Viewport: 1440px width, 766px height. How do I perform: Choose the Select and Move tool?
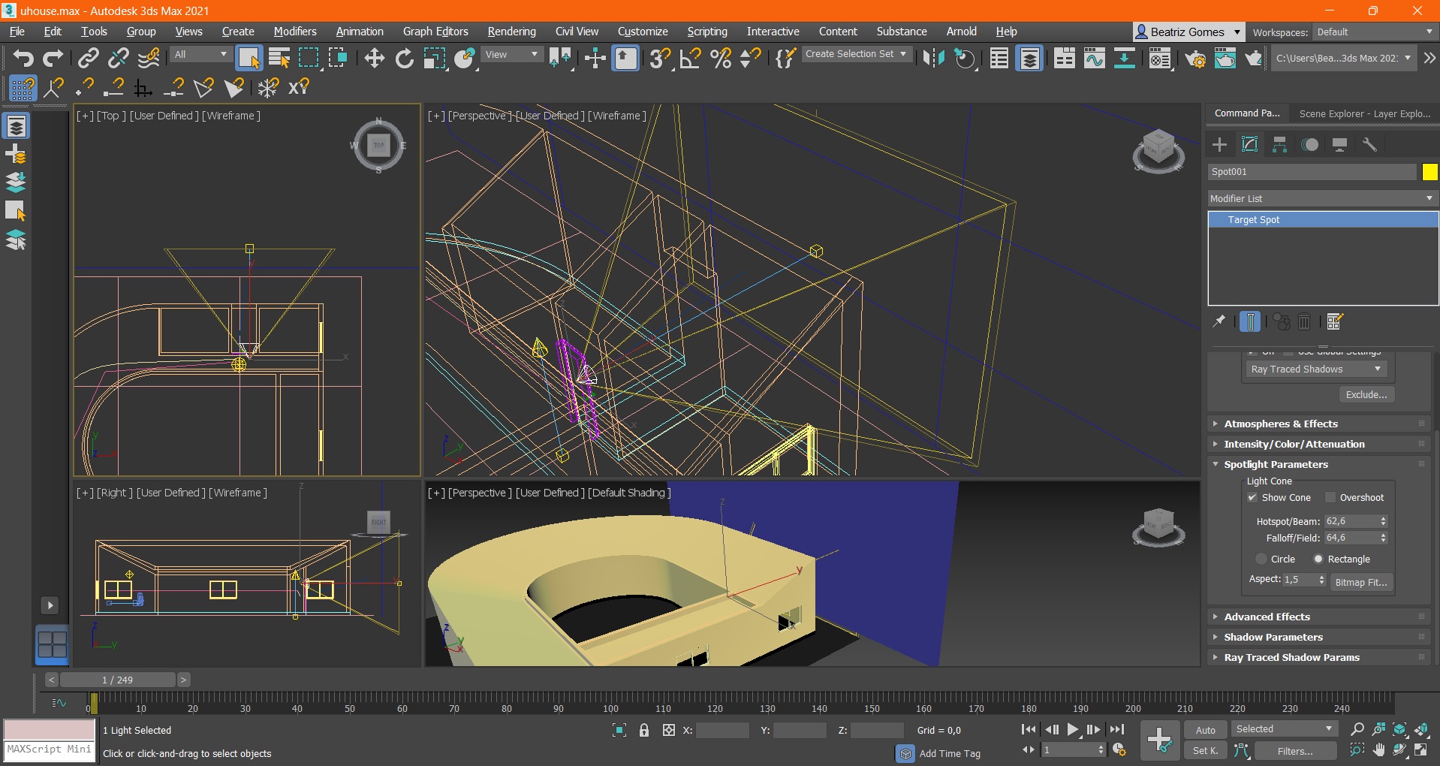374,58
